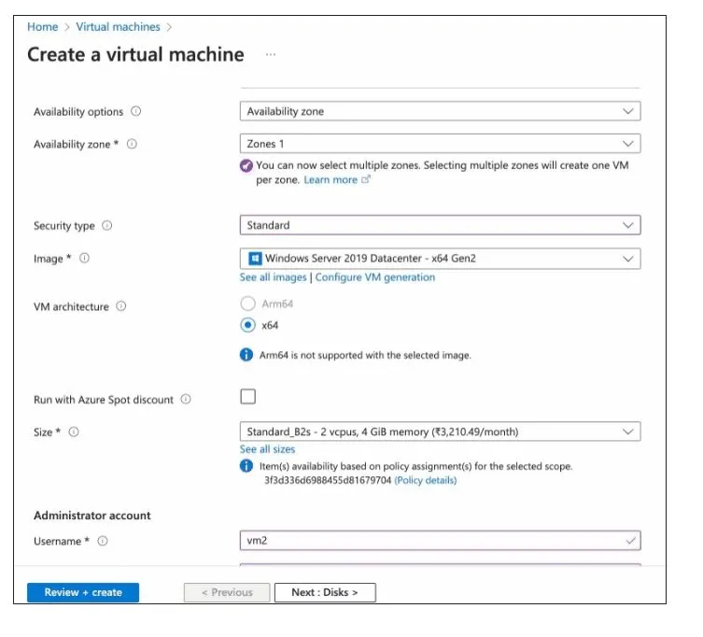Open the more options ellipsis by title
The width and height of the screenshot is (703, 637).
(271, 54)
